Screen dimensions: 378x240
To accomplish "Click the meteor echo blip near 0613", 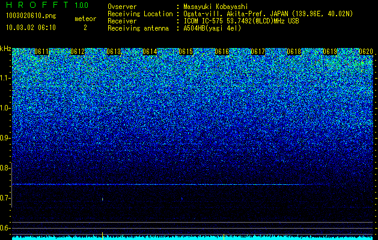I will pos(102,199).
